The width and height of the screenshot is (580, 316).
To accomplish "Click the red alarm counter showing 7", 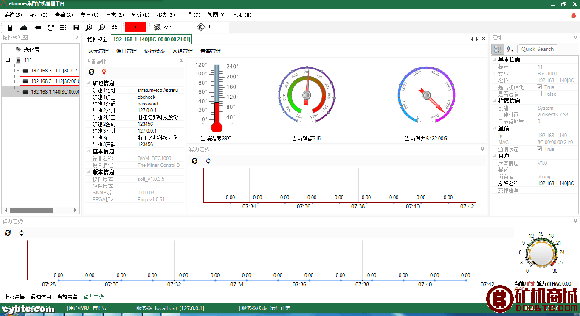I will point(136,27).
